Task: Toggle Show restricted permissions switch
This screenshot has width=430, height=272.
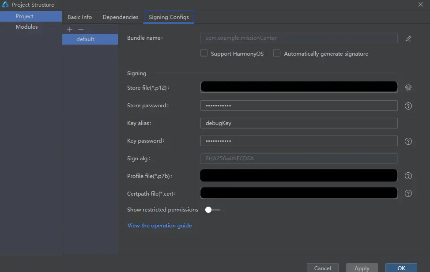Action: [212, 210]
